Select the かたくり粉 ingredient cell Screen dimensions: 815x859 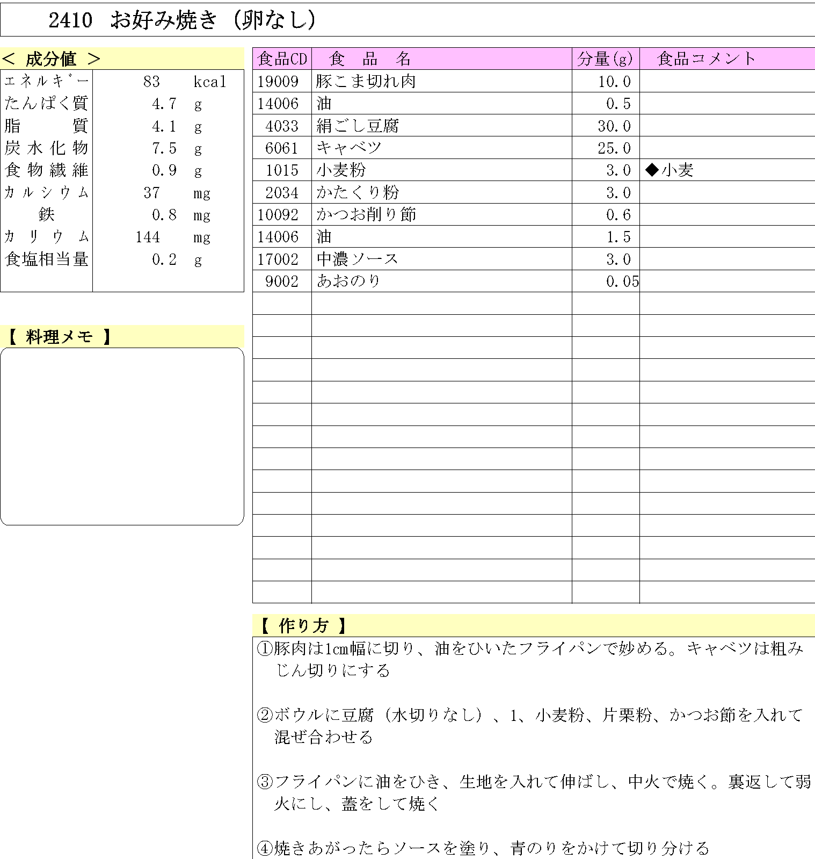click(x=357, y=192)
